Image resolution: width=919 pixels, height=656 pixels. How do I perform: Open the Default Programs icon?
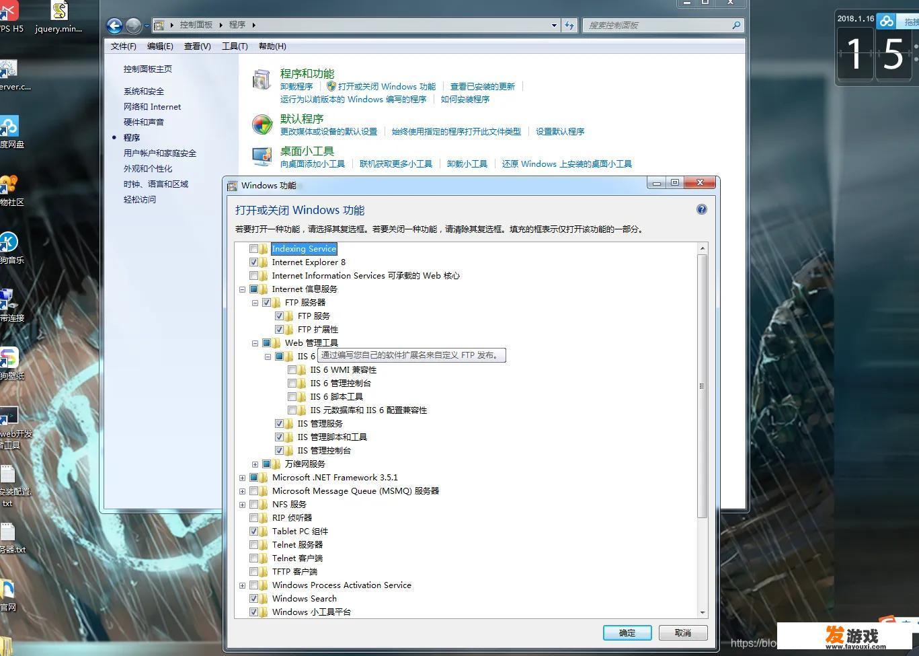tap(262, 124)
